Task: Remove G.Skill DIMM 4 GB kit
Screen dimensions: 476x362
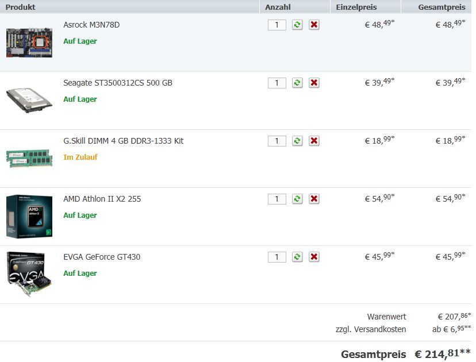Action: [314, 141]
